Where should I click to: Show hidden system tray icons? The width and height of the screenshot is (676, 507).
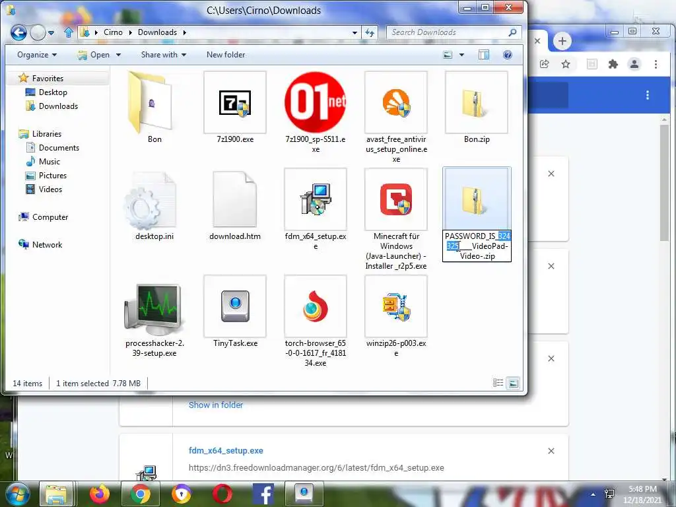(x=593, y=494)
